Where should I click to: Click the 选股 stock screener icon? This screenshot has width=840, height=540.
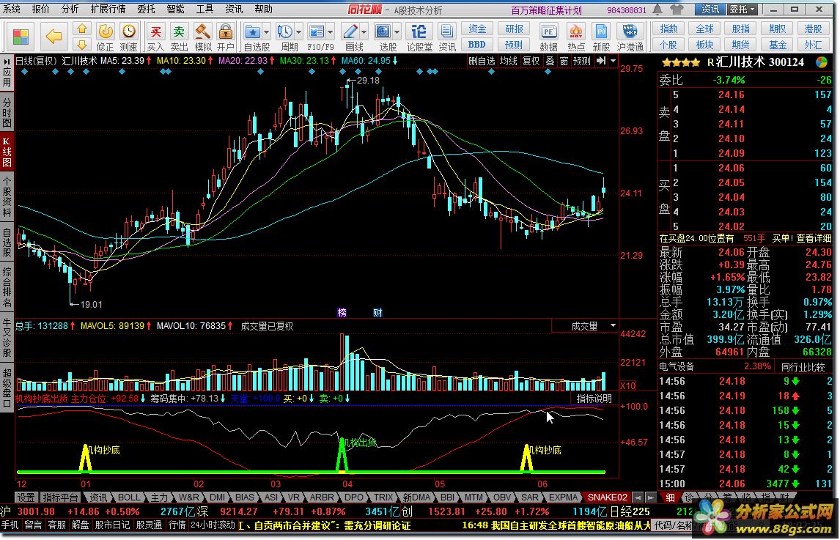click(383, 32)
